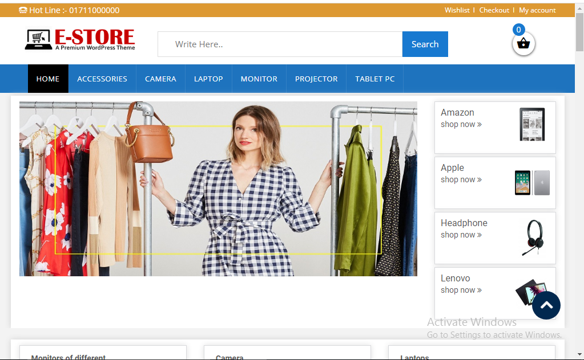Viewport: 584px width, 360px height.
Task: Open the My account link
Action: (x=537, y=10)
